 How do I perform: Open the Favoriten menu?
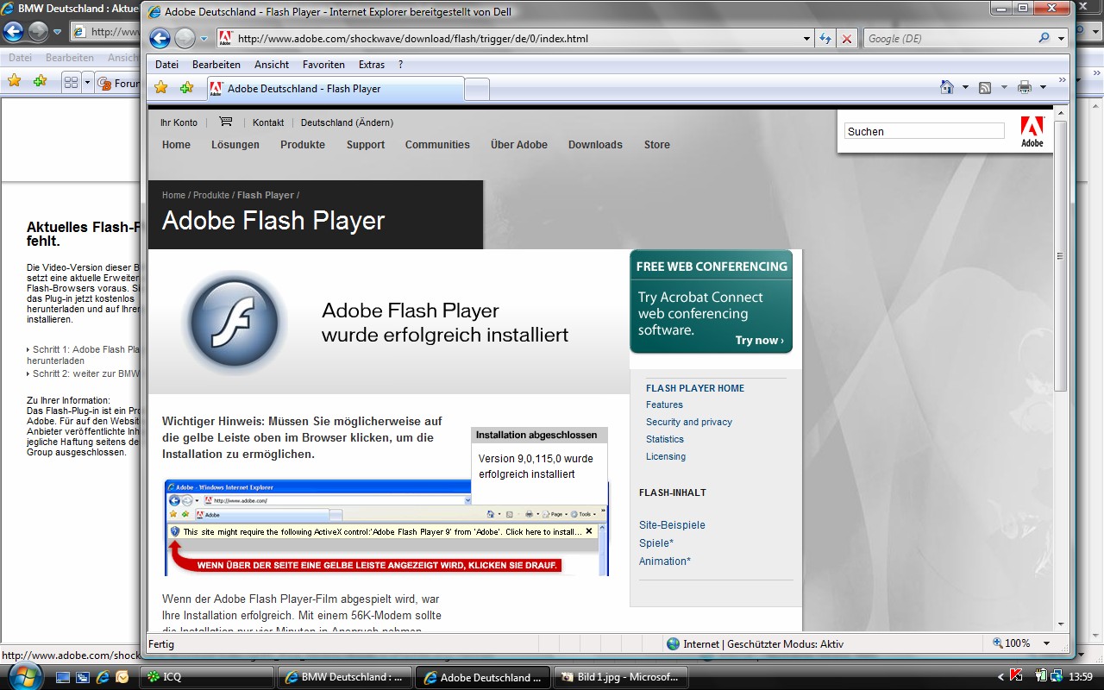pyautogui.click(x=323, y=65)
